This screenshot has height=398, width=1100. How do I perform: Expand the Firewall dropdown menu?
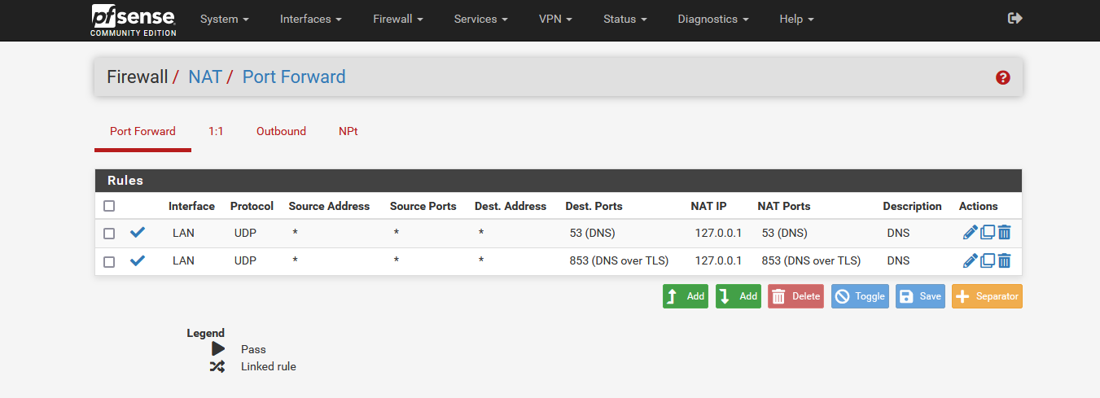(x=398, y=19)
